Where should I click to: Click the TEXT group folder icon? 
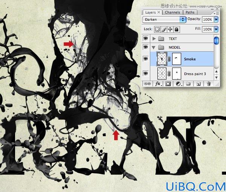(x=161, y=38)
